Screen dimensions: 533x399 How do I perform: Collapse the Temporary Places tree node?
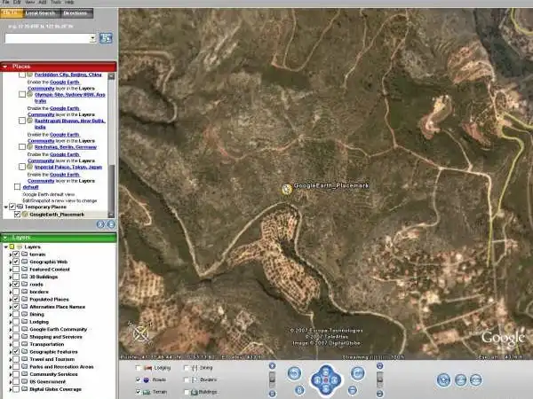pos(6,207)
